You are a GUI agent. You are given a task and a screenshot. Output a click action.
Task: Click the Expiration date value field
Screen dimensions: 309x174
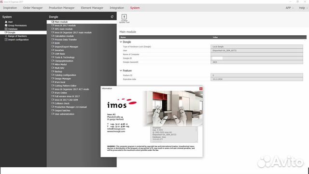click(x=257, y=79)
